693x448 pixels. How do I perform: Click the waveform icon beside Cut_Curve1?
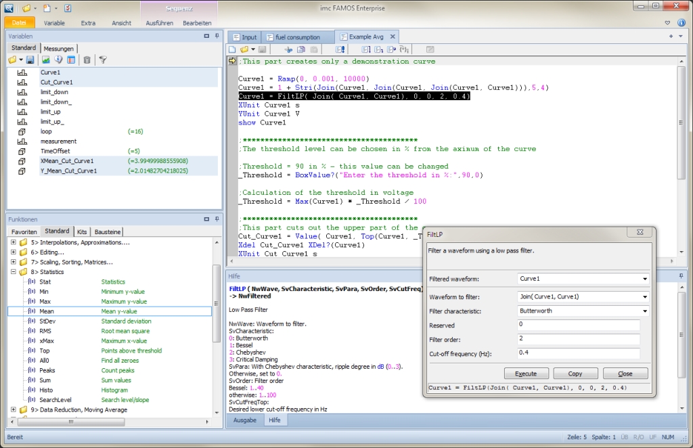22,83
